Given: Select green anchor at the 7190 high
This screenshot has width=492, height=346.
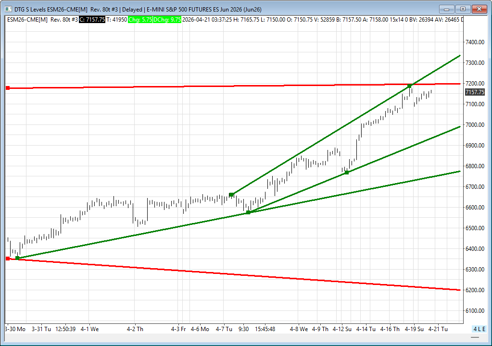Looking at the screenshot, I should (x=410, y=86).
